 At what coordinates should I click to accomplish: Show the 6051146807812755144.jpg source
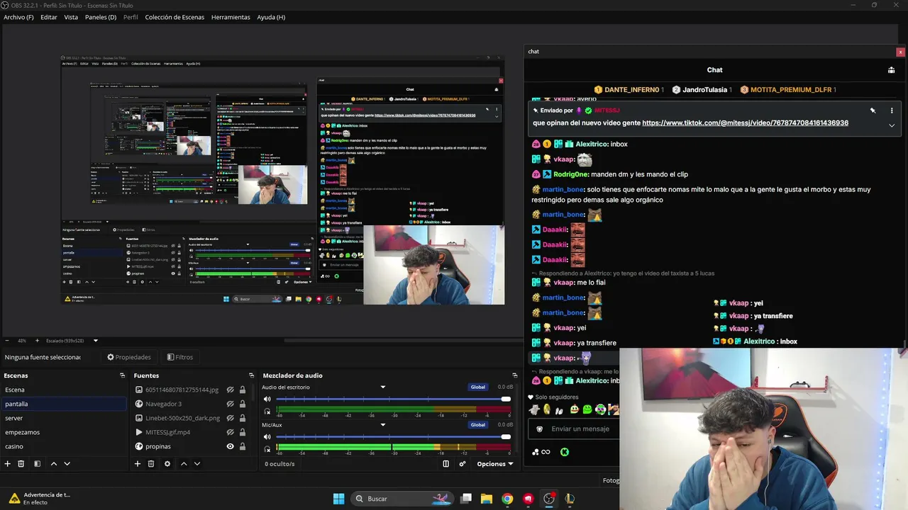pyautogui.click(x=231, y=390)
